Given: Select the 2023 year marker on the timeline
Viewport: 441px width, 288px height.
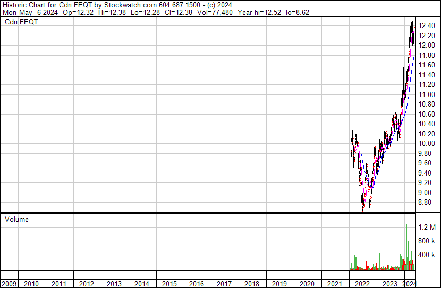Looking at the screenshot, I should (x=389, y=284).
